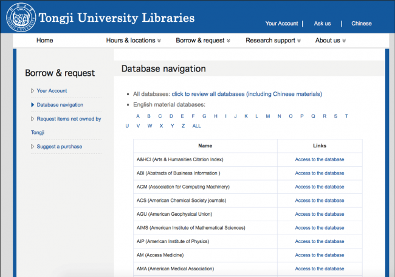This screenshot has width=395, height=277.
Task: Select Database navigation in the sidebar
Action: point(60,105)
